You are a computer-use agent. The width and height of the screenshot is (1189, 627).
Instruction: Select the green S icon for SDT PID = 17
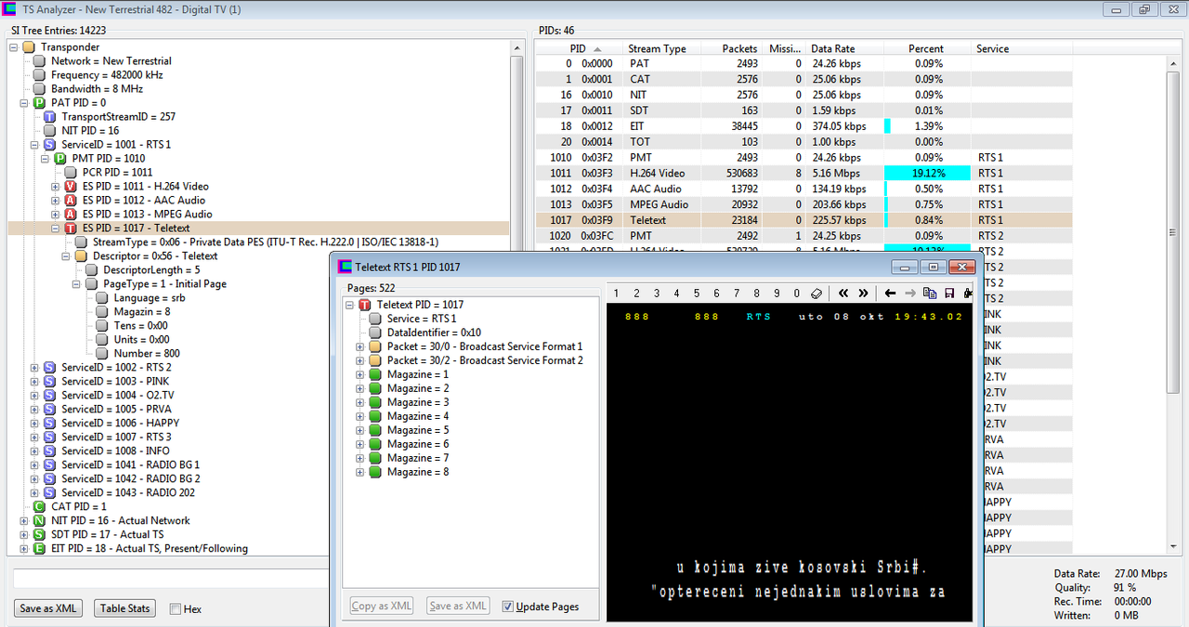click(x=39, y=535)
